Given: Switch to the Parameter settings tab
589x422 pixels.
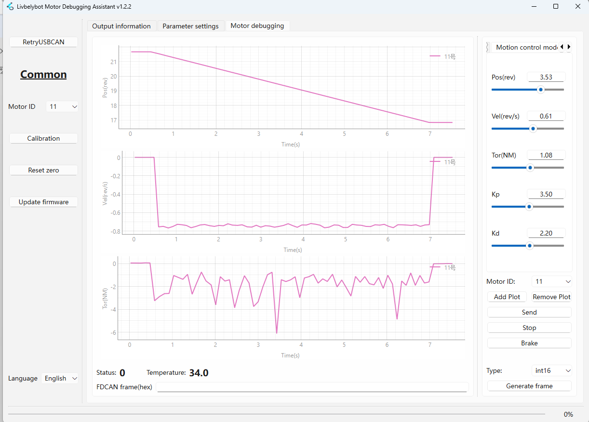Looking at the screenshot, I should [190, 26].
